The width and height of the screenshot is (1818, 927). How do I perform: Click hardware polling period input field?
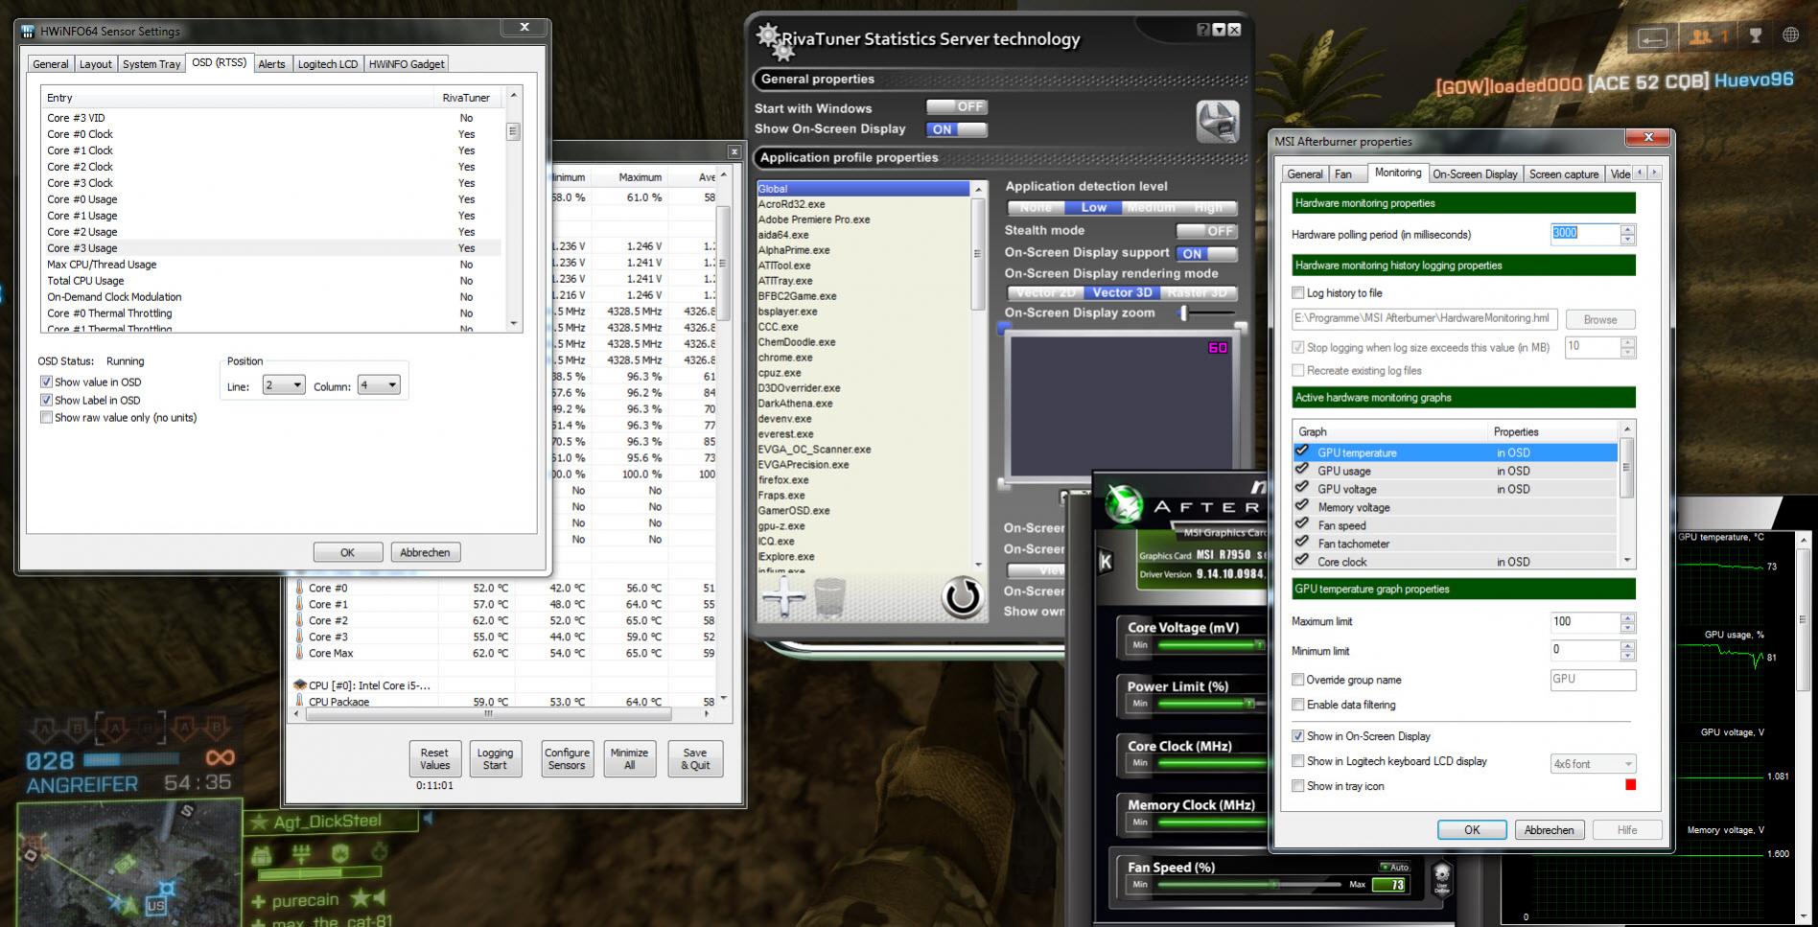1586,233
